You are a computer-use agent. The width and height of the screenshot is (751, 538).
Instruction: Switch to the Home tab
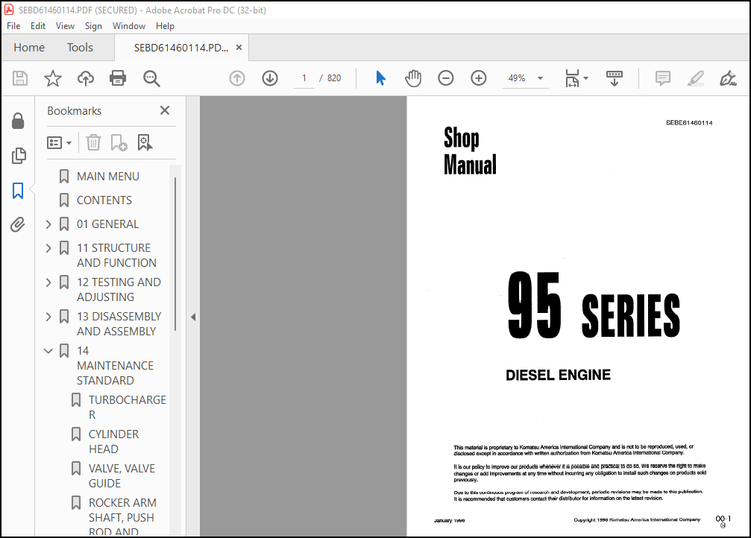point(29,48)
